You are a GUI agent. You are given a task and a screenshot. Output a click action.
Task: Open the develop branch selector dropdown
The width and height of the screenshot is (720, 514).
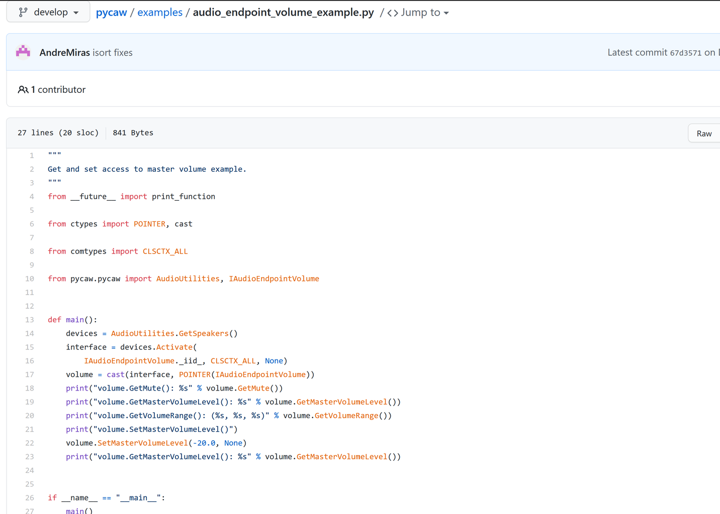(x=49, y=13)
